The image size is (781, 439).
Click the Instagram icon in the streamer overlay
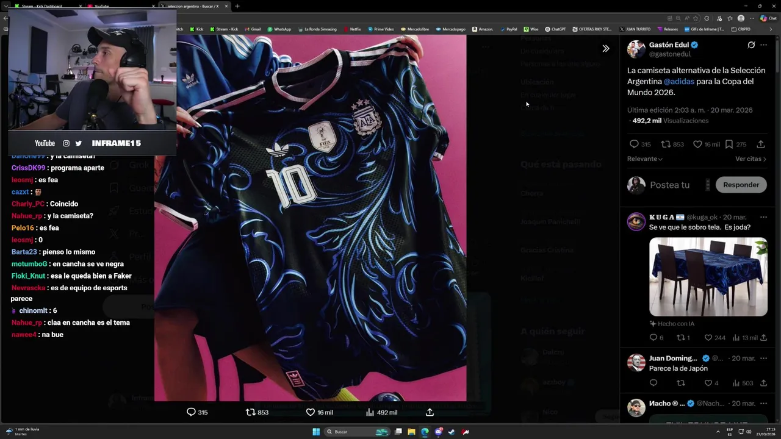(66, 143)
